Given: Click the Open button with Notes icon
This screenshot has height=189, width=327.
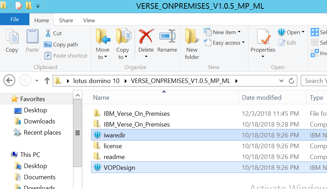Looking at the screenshot, I should (289, 32).
